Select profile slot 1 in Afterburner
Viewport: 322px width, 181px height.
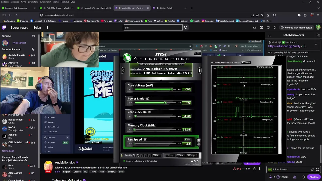(134, 155)
